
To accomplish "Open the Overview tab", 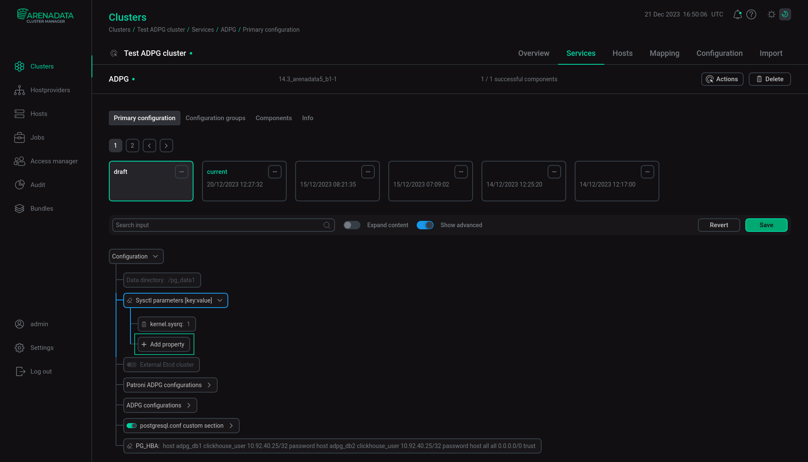I will (x=534, y=53).
